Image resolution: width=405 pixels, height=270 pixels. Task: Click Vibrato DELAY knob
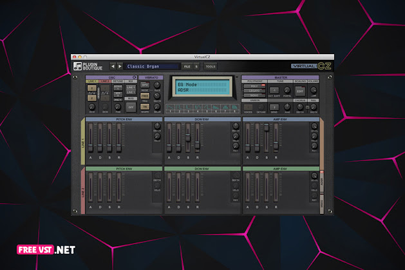(x=157, y=107)
